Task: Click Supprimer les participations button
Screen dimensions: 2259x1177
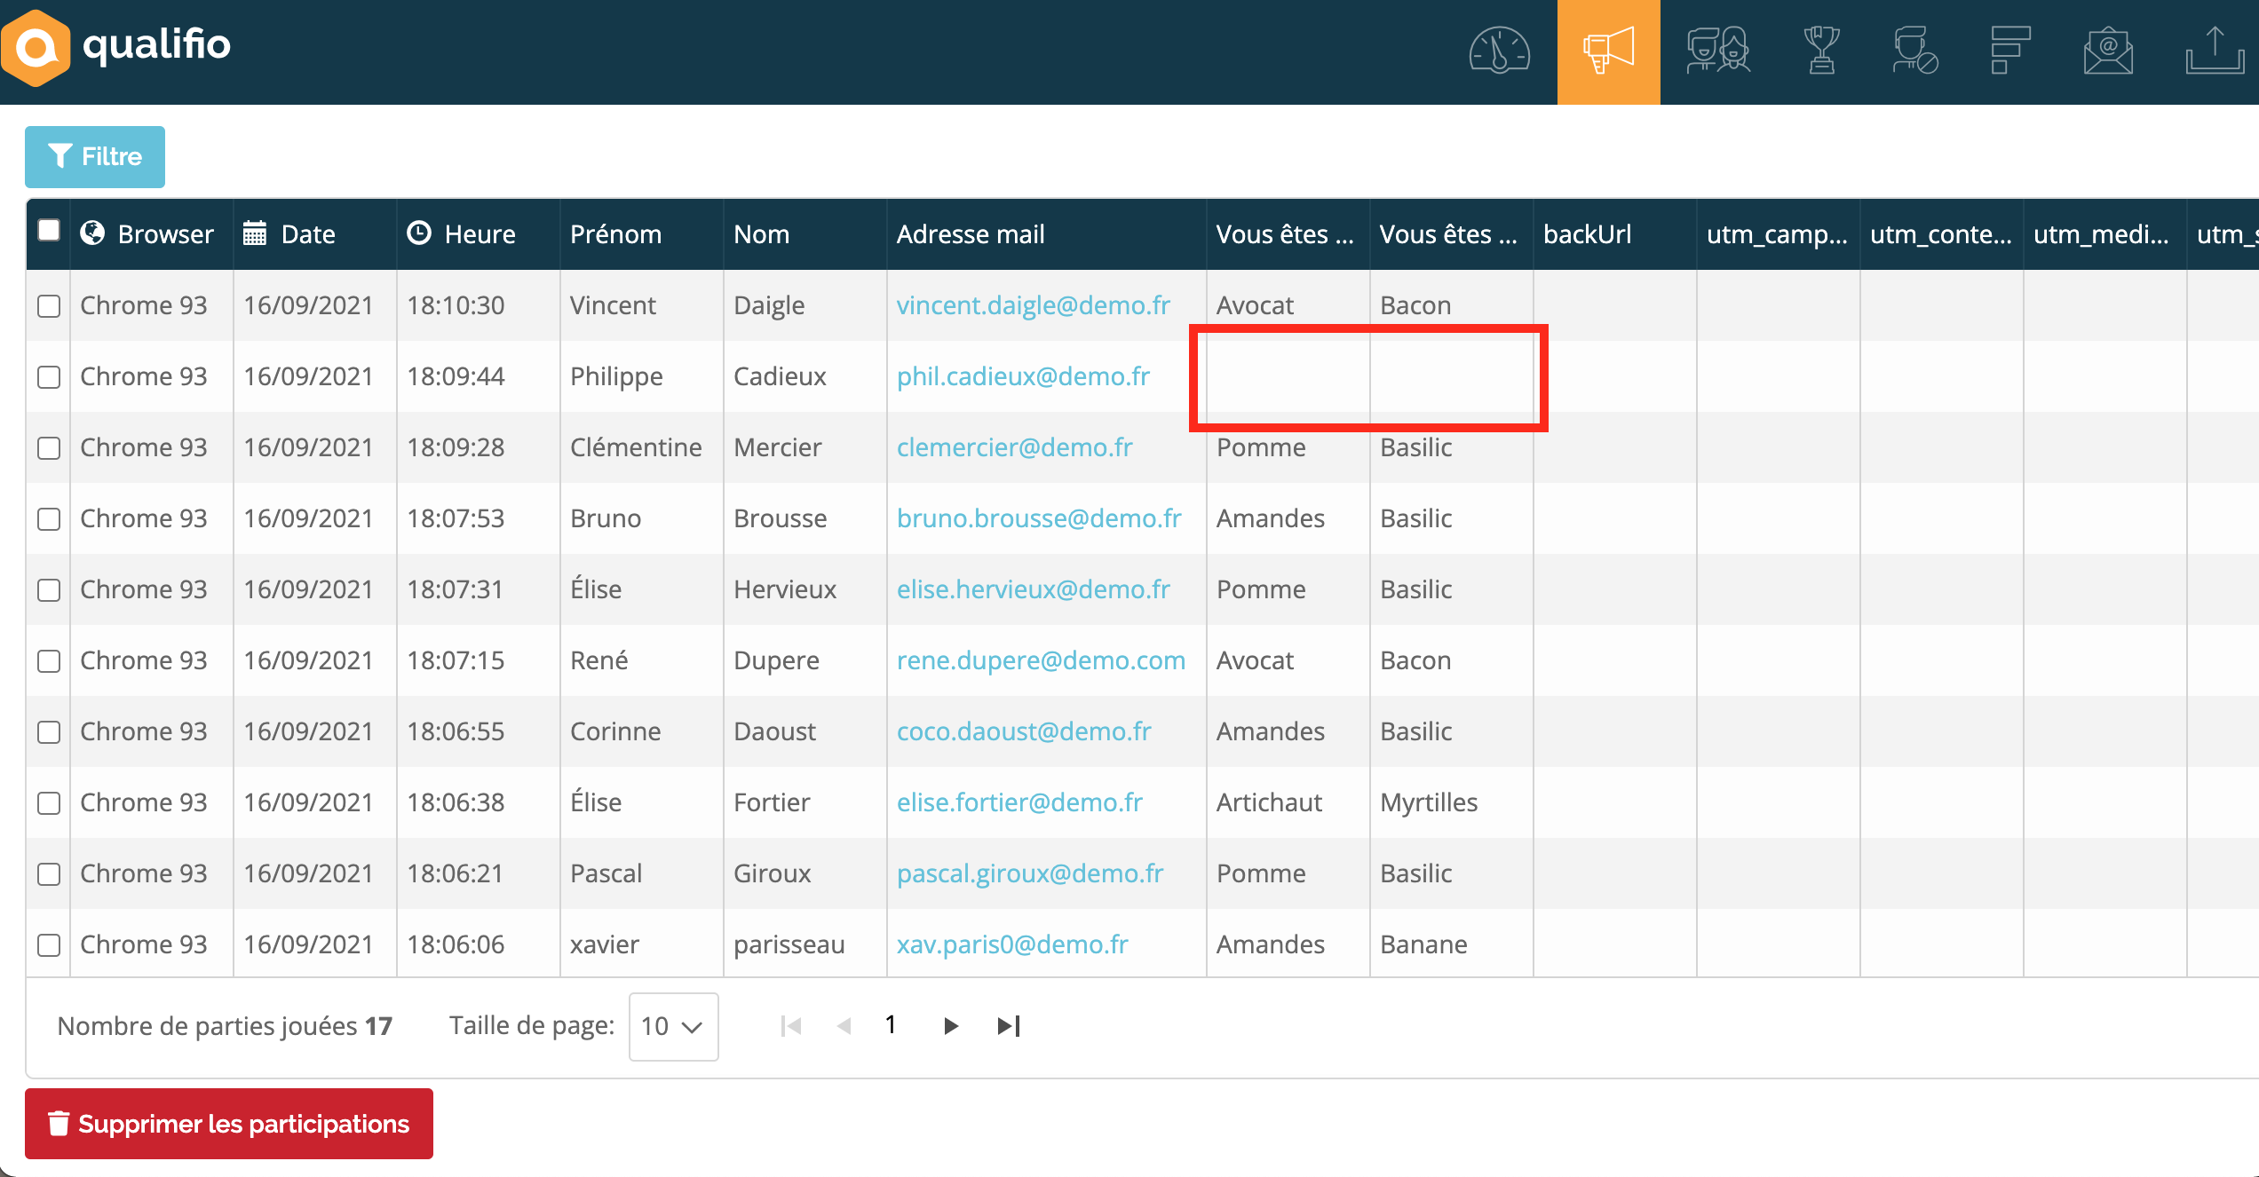Action: pyautogui.click(x=229, y=1124)
